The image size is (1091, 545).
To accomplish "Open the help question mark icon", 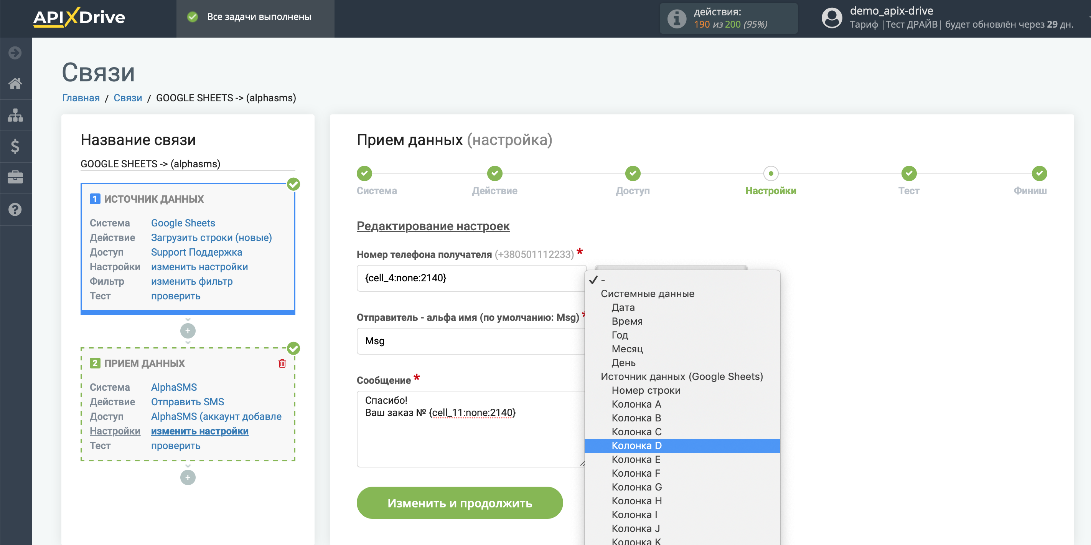I will tap(15, 209).
